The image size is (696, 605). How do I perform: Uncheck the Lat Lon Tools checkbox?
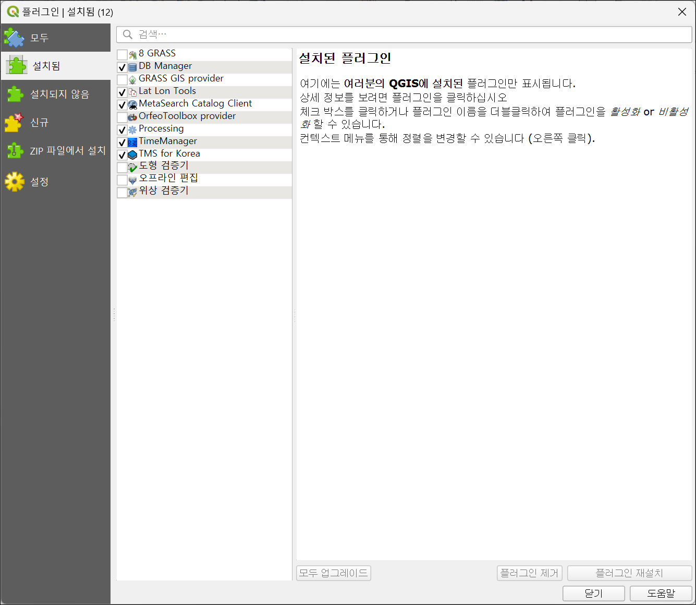[x=123, y=92]
